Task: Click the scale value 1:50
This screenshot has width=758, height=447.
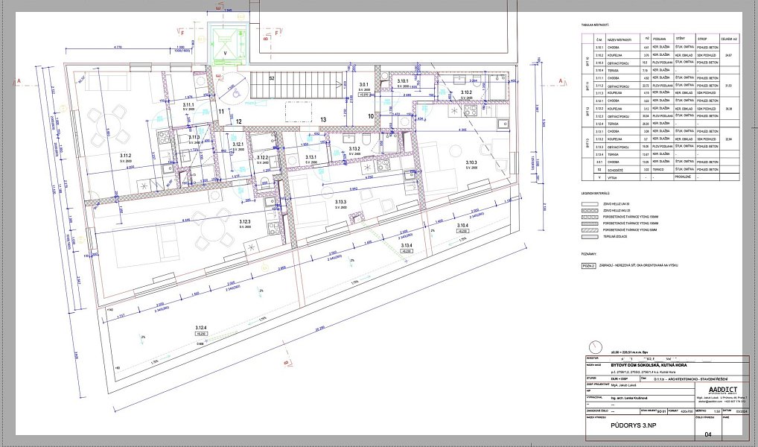Action: pos(717,411)
